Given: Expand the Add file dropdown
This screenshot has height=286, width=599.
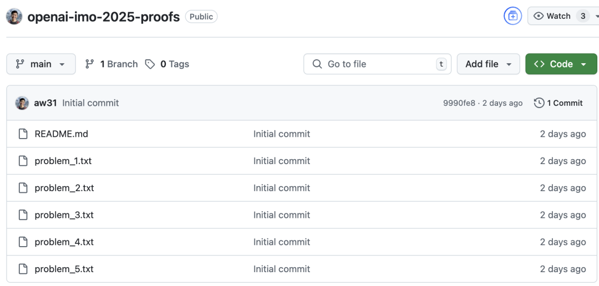Looking at the screenshot, I should point(488,64).
